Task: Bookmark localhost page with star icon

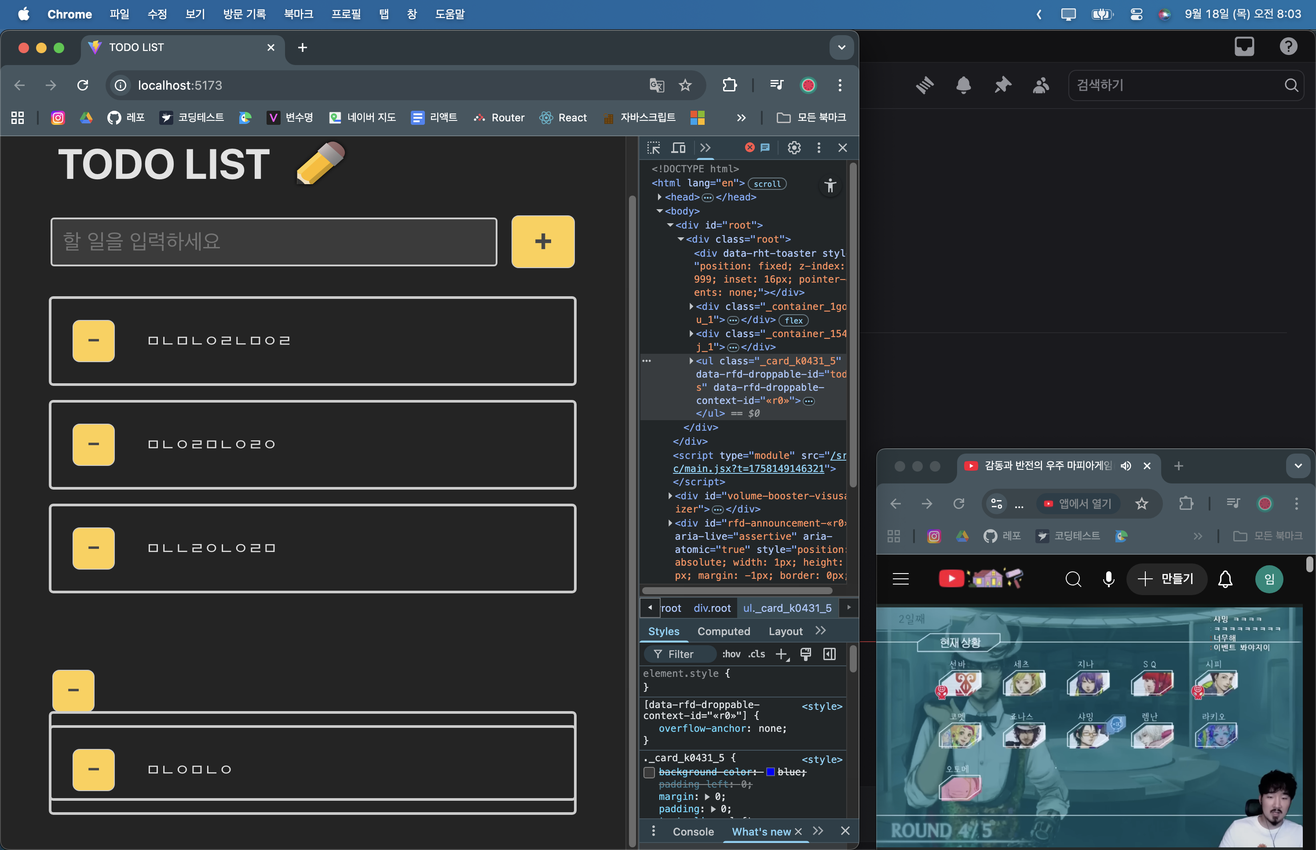Action: [x=685, y=85]
